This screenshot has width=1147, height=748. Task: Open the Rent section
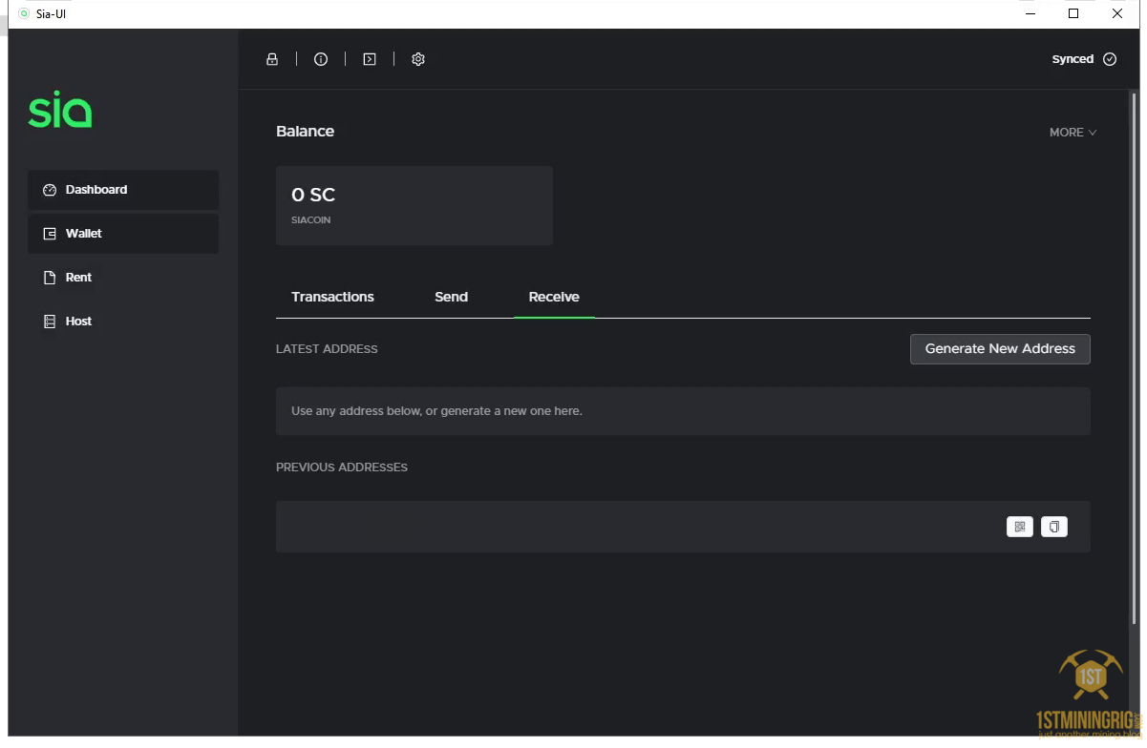tap(123, 278)
